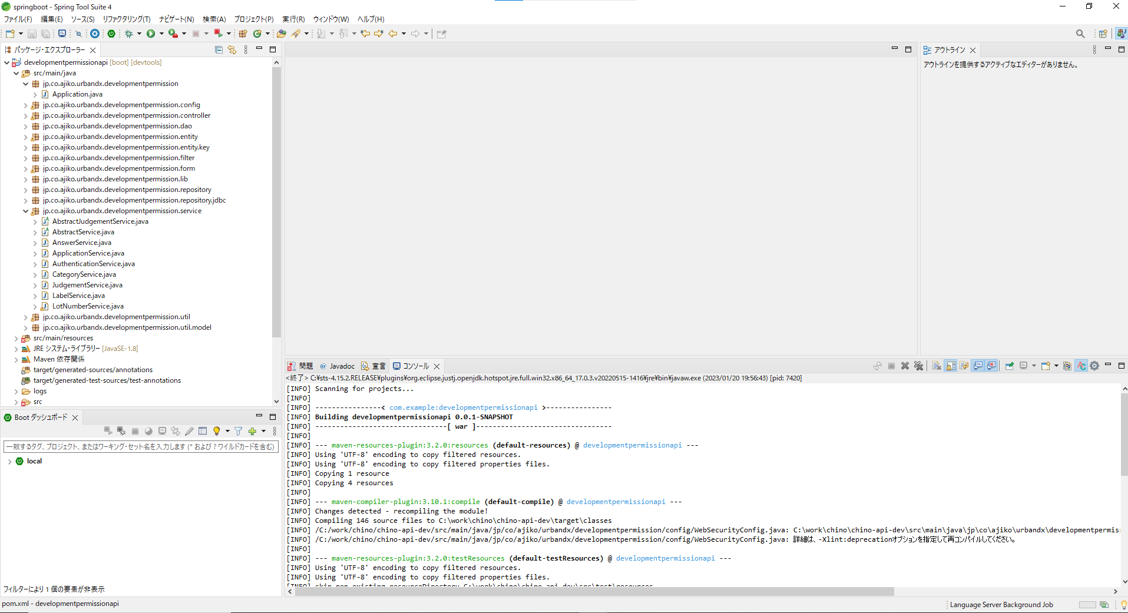This screenshot has width=1128, height=613.
Task: Switch to the Javadoc tab
Action: tap(342, 366)
